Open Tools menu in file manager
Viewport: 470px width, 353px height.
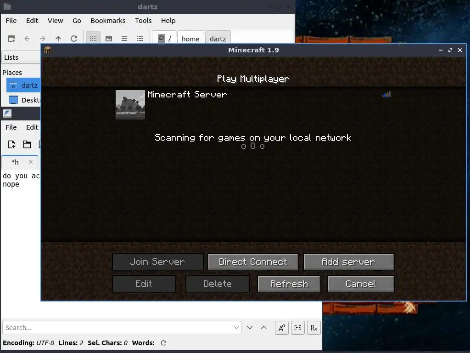pos(143,21)
